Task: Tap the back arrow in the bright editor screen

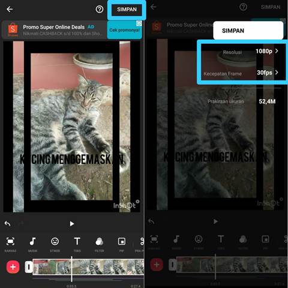Action: (10, 9)
